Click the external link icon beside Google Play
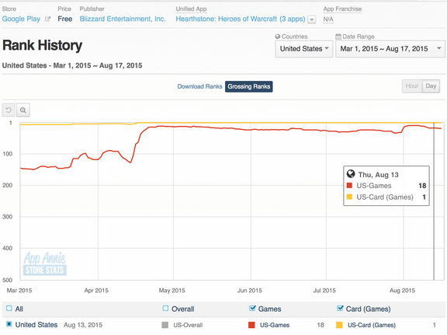 pos(47,19)
